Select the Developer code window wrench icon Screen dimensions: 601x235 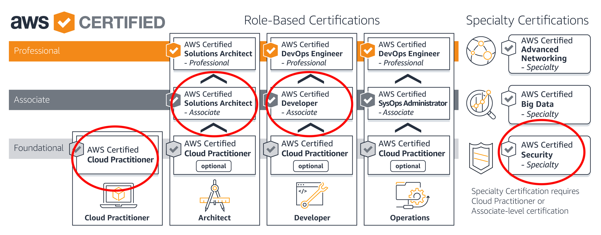(312, 195)
